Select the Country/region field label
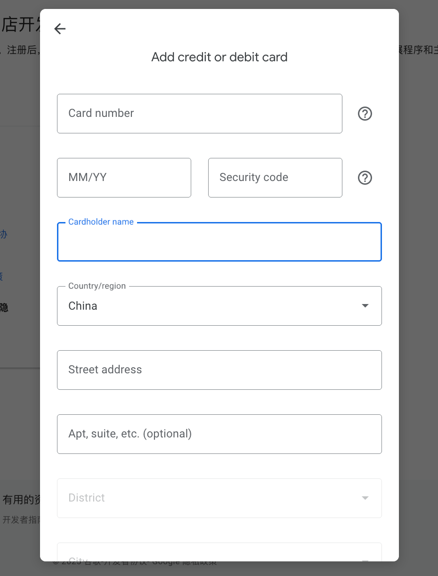The image size is (438, 576). (x=97, y=286)
